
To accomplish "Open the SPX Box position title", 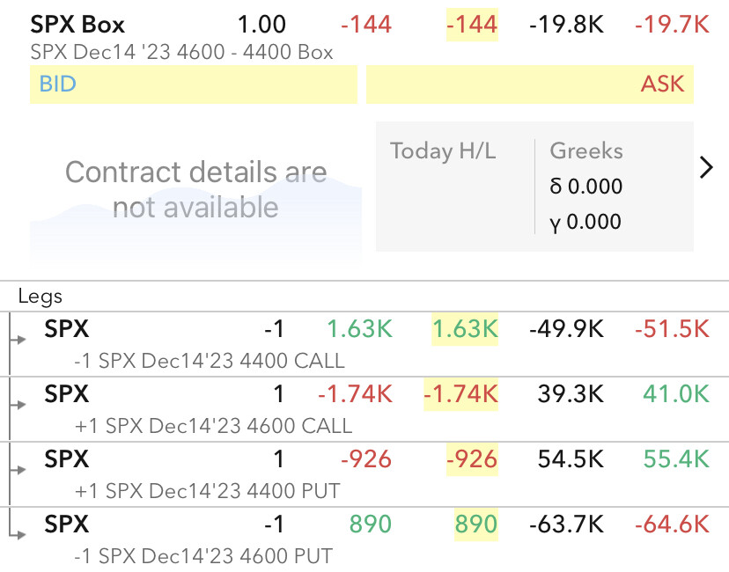I will [77, 25].
